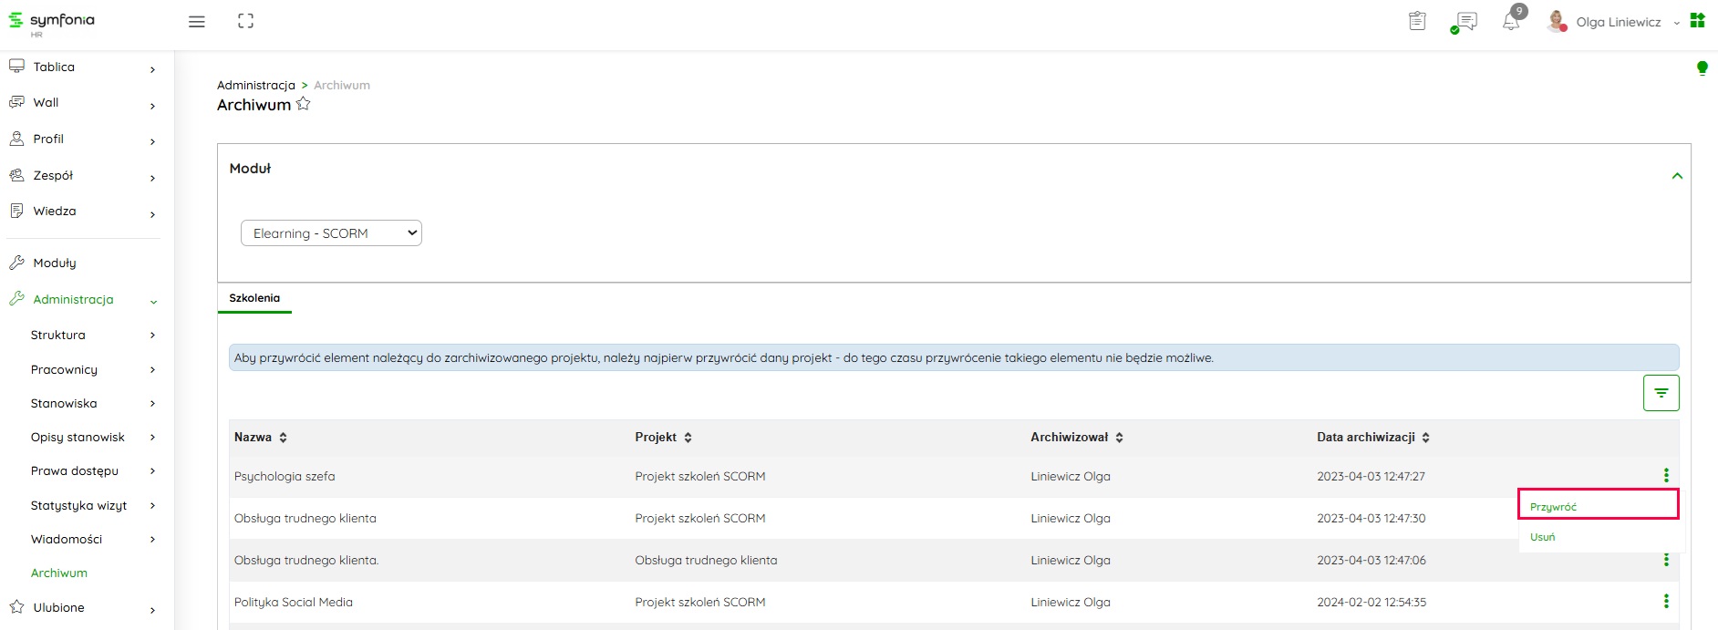This screenshot has width=1718, height=630.
Task: Click the green apps grid icon
Action: [x=1697, y=21]
